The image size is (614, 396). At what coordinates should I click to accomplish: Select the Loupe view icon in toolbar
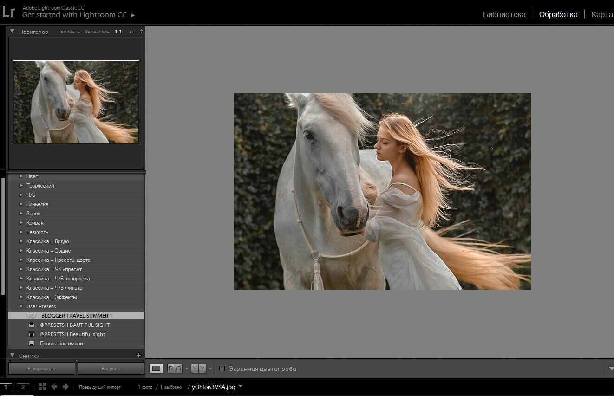(x=157, y=369)
